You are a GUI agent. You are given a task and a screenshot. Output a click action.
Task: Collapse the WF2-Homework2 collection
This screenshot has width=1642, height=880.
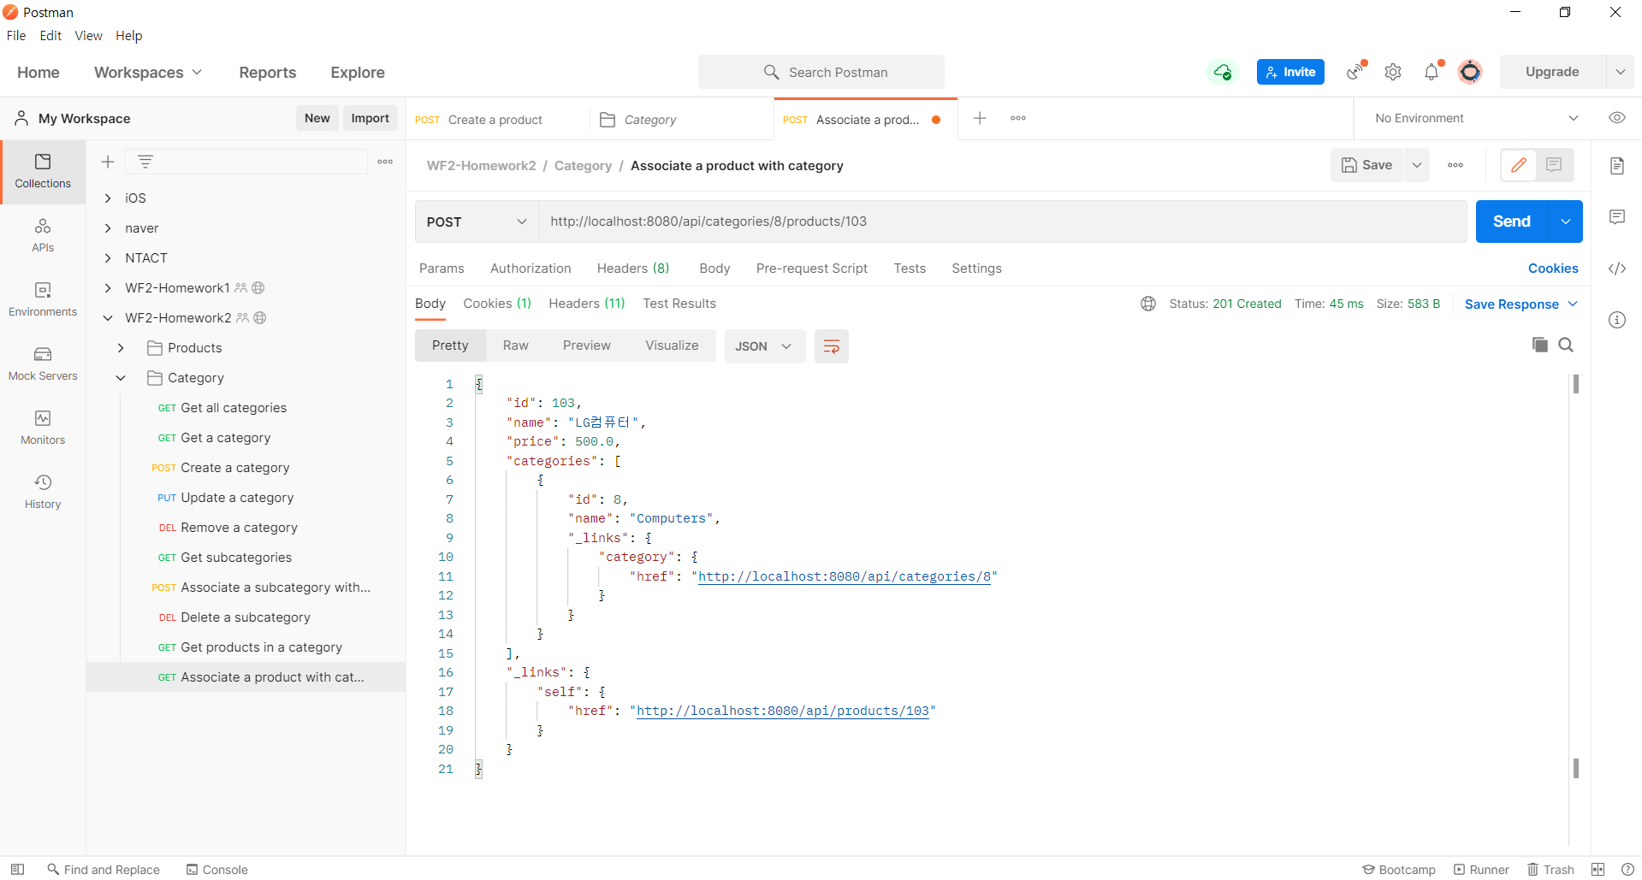pyautogui.click(x=108, y=318)
